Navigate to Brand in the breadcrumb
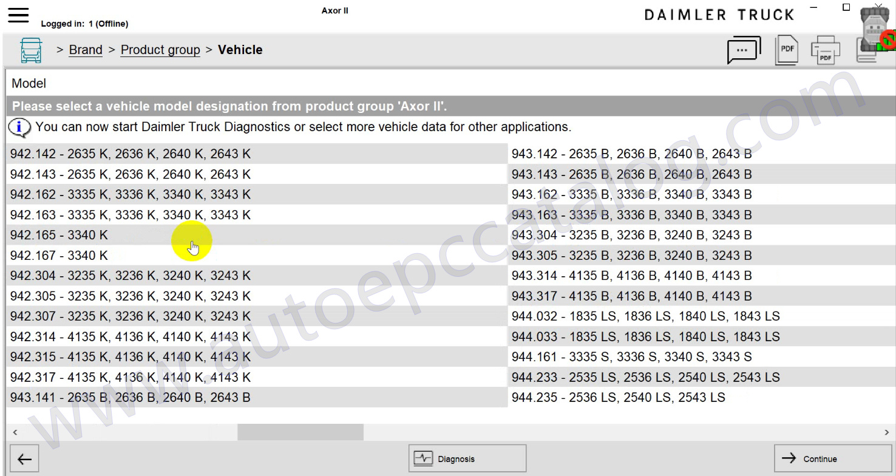 [86, 50]
